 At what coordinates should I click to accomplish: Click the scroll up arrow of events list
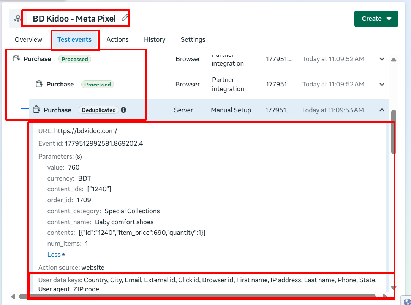pyautogui.click(x=394, y=60)
